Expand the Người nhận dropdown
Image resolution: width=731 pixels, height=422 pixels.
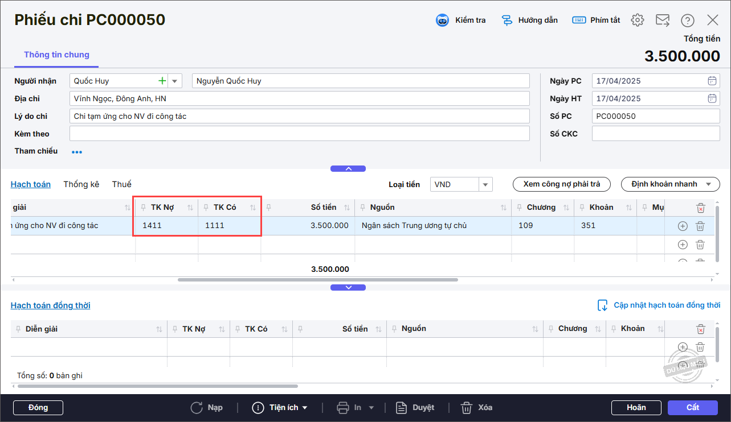(175, 81)
